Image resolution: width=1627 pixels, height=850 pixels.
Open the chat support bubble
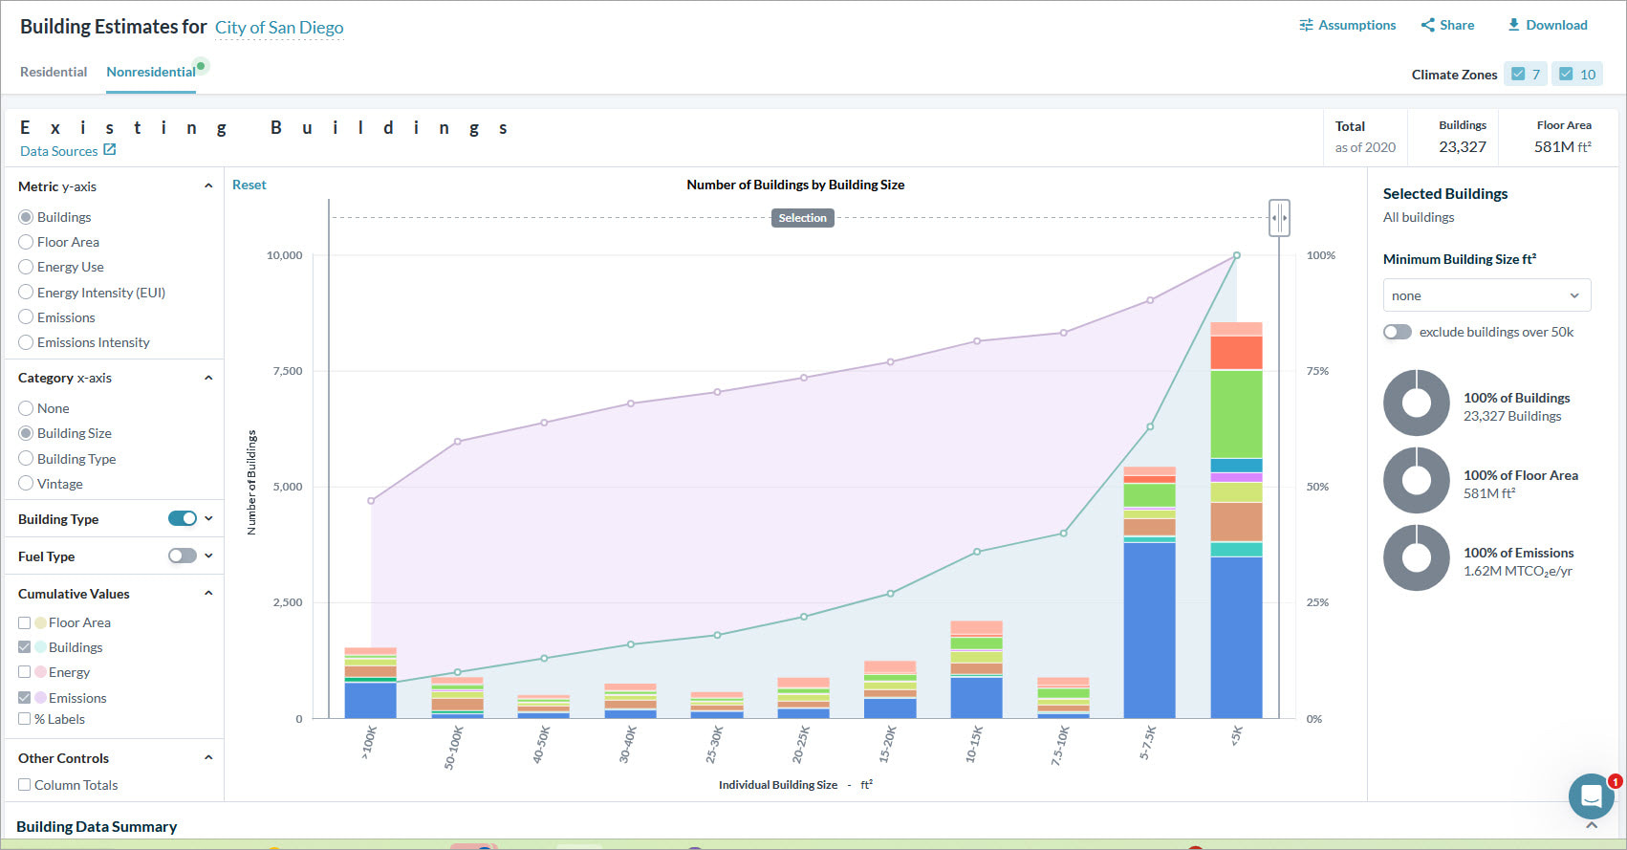pyautogui.click(x=1591, y=796)
